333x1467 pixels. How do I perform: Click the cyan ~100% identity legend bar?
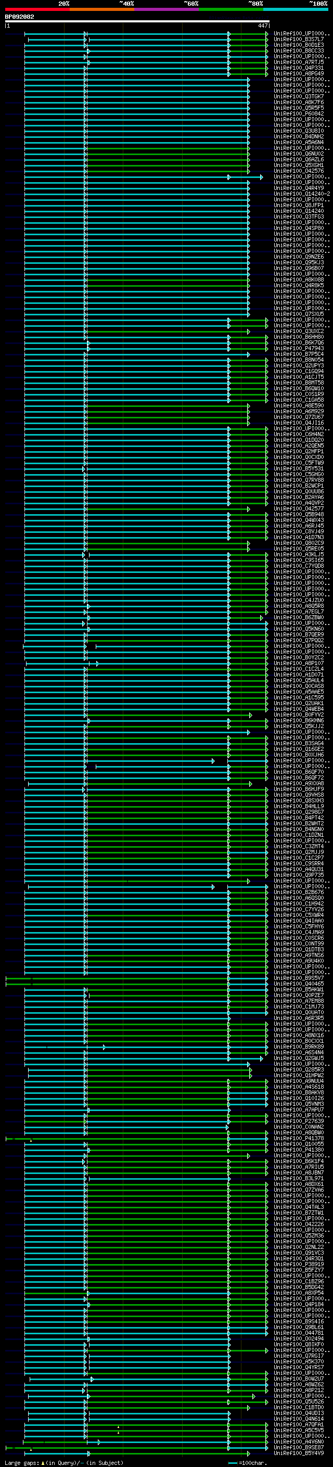coord(296,9)
